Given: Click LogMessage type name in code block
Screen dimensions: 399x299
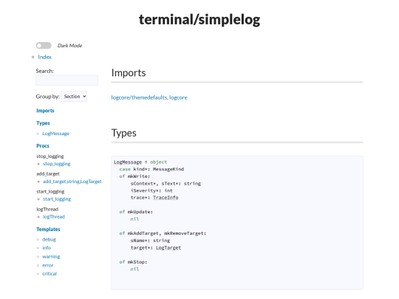Looking at the screenshot, I should pos(128,162).
